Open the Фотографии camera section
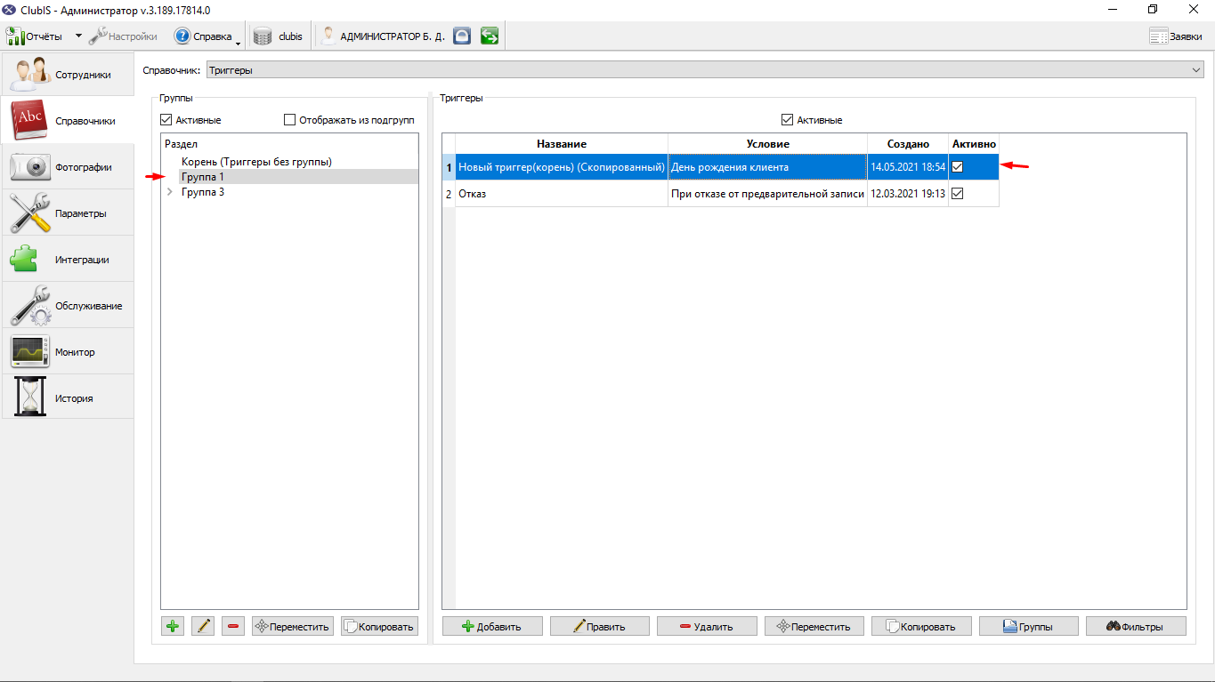This screenshot has height=682, width=1215. coord(68,166)
